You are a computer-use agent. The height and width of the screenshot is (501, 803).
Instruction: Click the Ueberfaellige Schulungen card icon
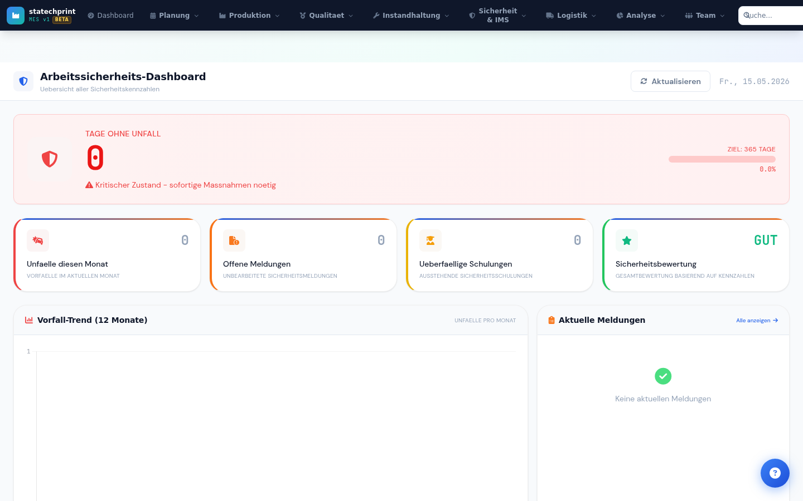click(430, 240)
